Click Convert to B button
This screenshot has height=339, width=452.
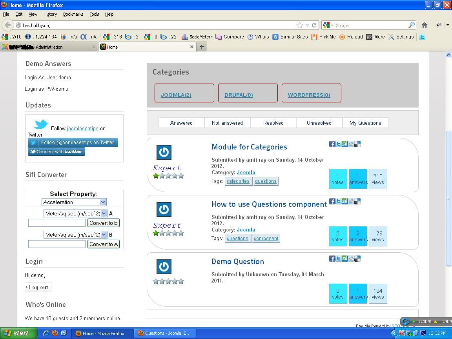click(x=104, y=223)
